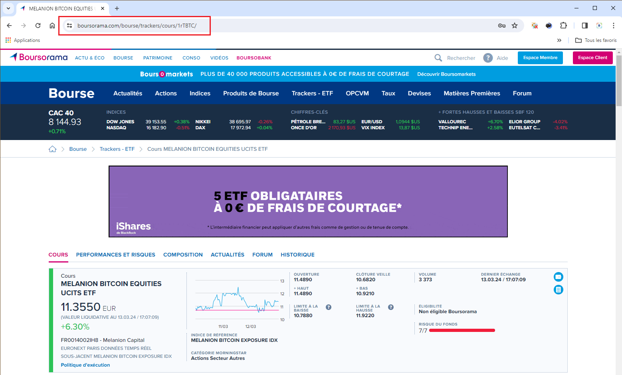This screenshot has width=622, height=375.
Task: Toggle the browser side panel
Action: coord(584,26)
